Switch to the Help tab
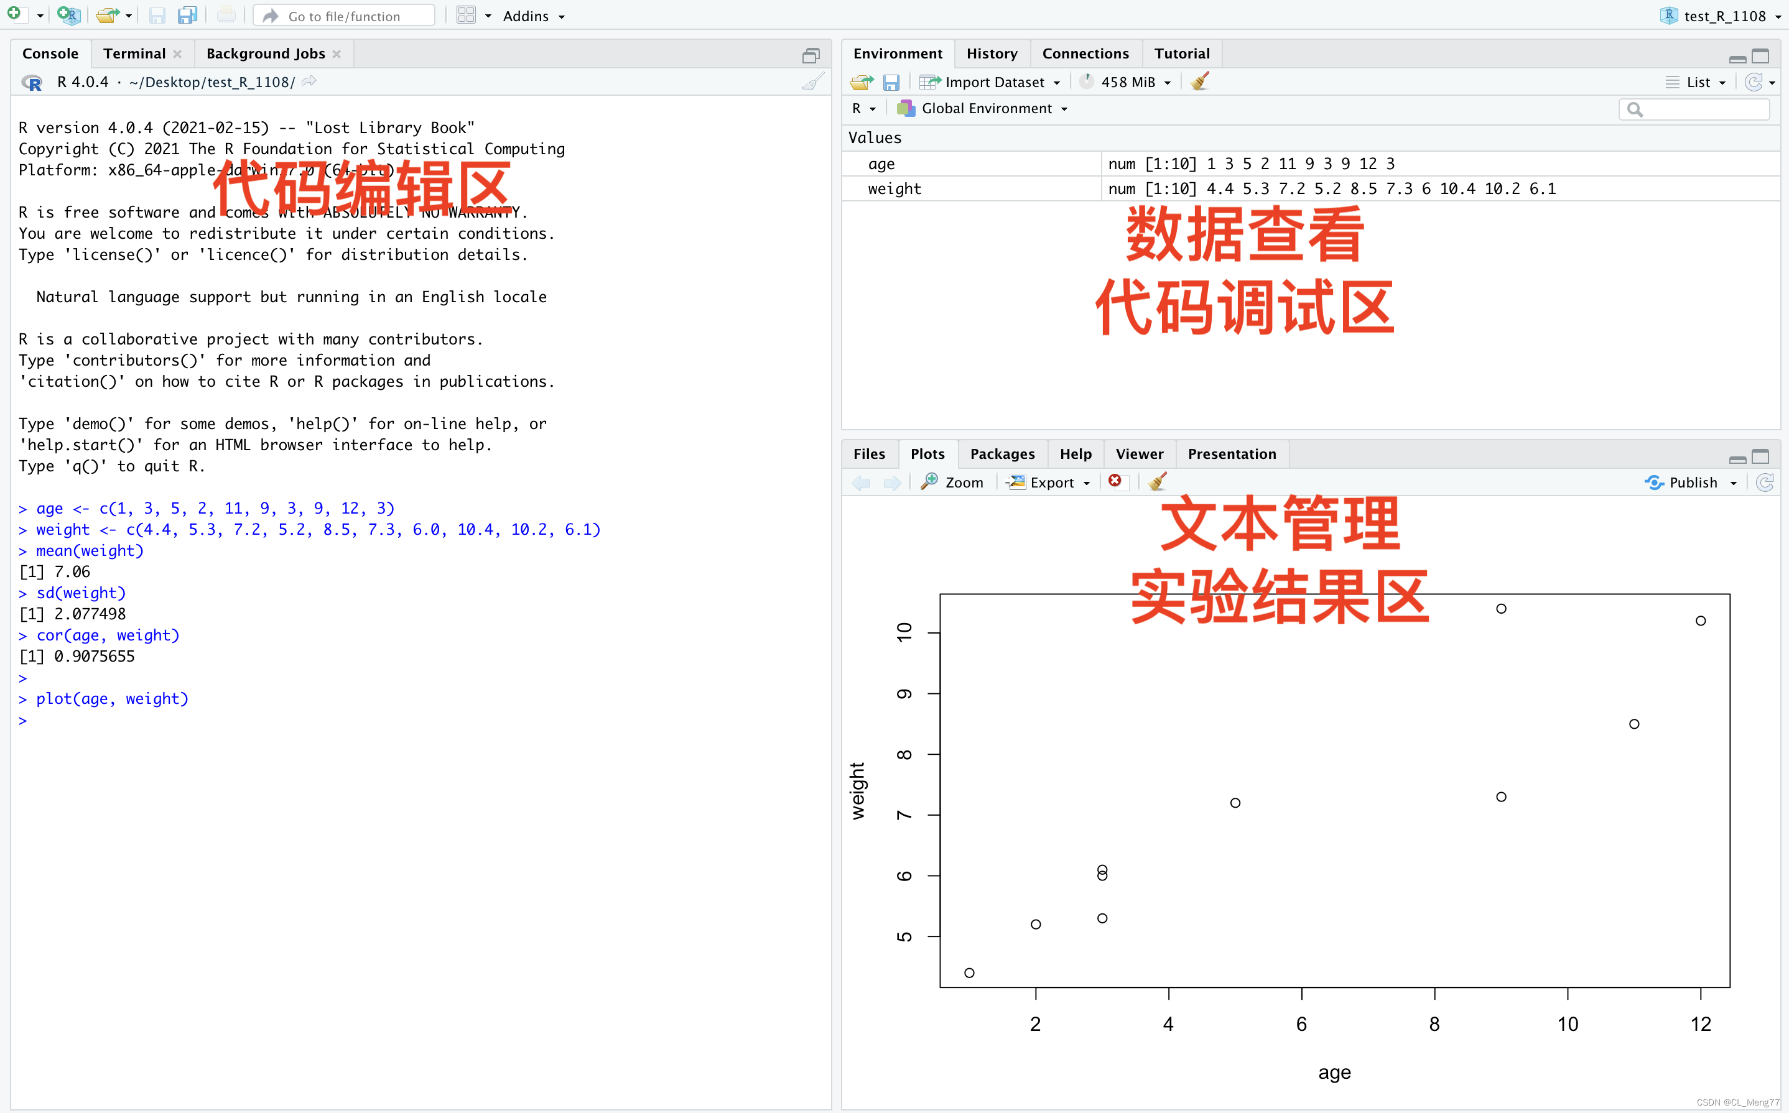The image size is (1789, 1113). pyautogui.click(x=1076, y=454)
